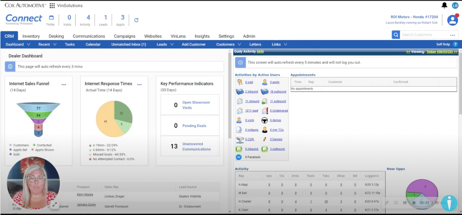Click the Facebook Messenger icon

239,157
